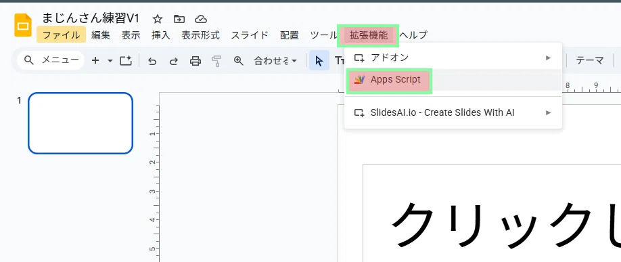Click the slide template insert icon
Image resolution: width=621 pixels, height=262 pixels.
[x=126, y=61]
